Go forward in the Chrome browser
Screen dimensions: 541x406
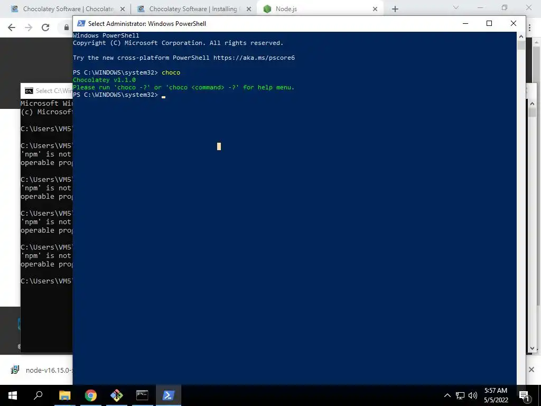click(29, 27)
